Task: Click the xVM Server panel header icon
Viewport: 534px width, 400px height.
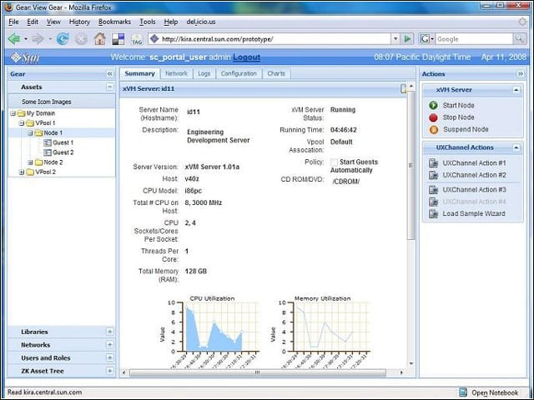Action: (x=403, y=89)
